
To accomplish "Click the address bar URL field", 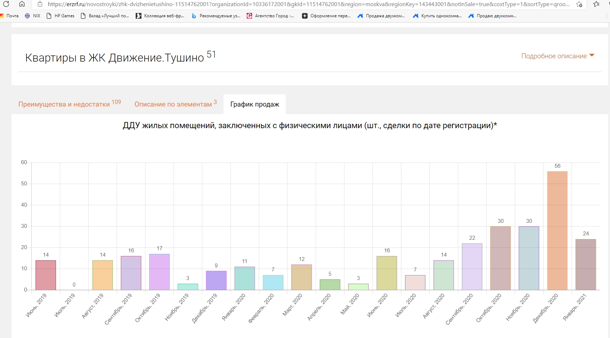I will 306,4.
